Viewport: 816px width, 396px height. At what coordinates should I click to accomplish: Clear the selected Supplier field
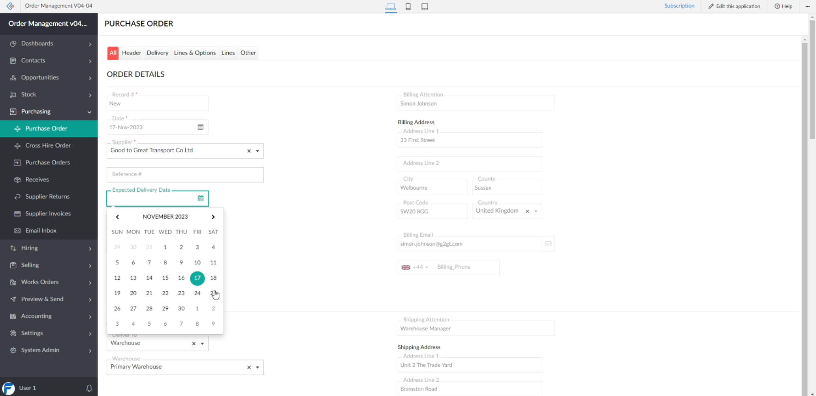(249, 151)
